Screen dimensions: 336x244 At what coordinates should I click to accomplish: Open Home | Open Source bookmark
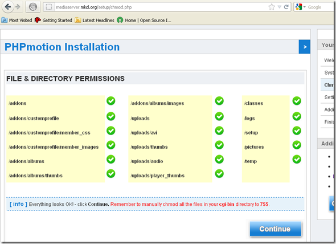coord(144,20)
